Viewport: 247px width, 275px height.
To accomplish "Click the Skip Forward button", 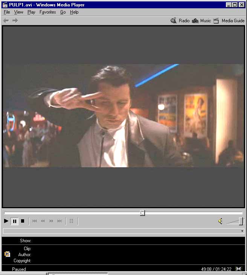I will tap(59, 221).
